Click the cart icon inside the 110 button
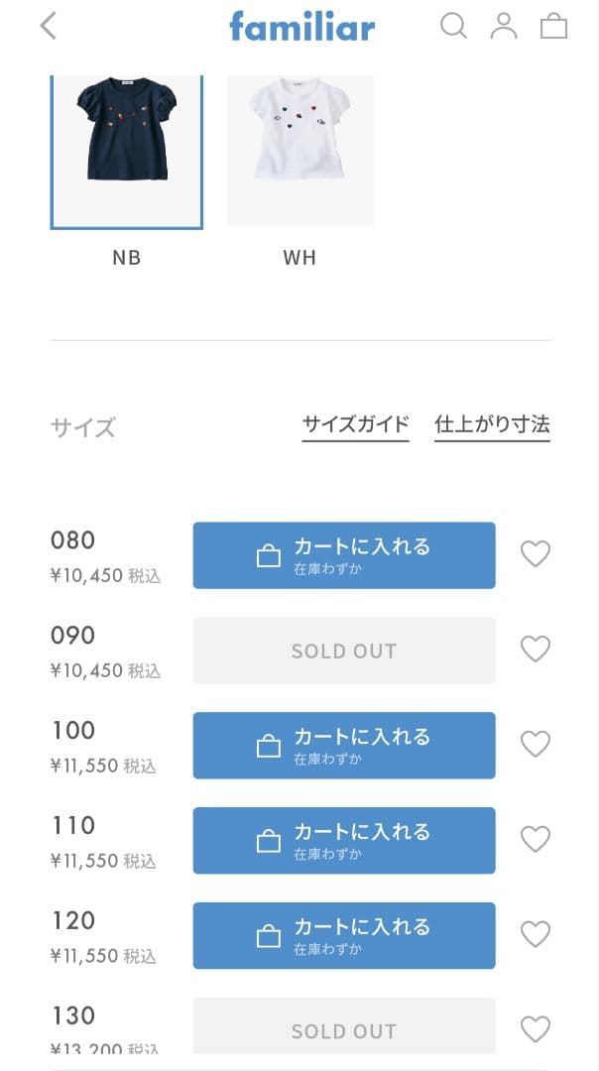Viewport: 599px width, 1071px height. [266, 840]
